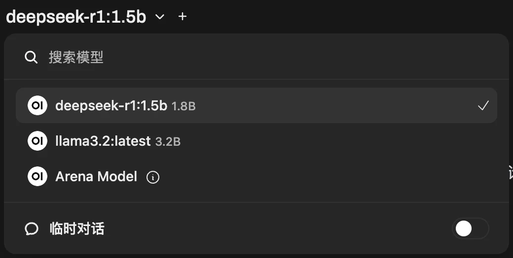Click the 临时对话 label
The width and height of the screenshot is (513, 258).
[x=77, y=228]
